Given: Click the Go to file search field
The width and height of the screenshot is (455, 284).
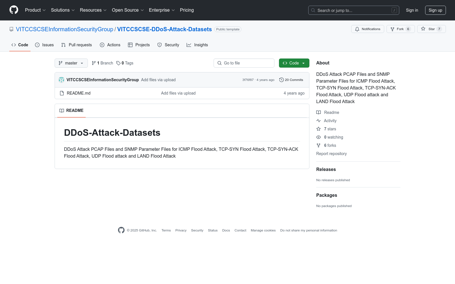Looking at the screenshot, I should pyautogui.click(x=244, y=63).
